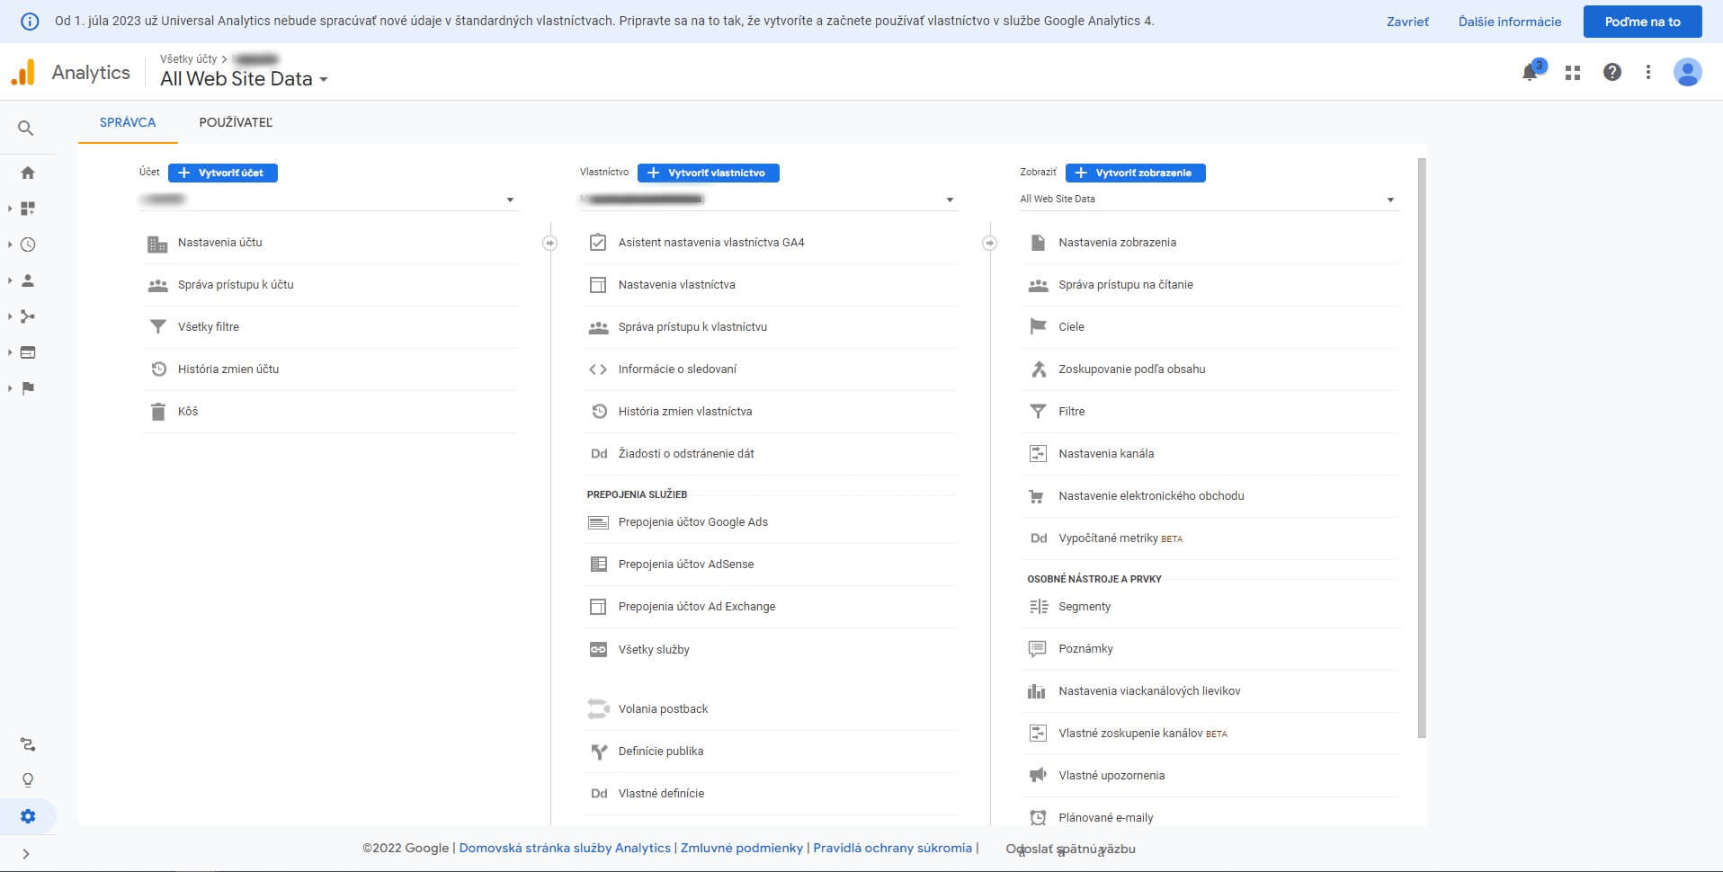Click Poďme na to button

pos(1642,22)
